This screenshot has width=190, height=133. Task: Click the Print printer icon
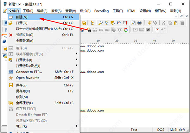(x=139, y=23)
